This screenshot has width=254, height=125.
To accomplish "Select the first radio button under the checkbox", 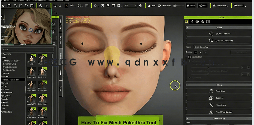I will coord(190,61).
